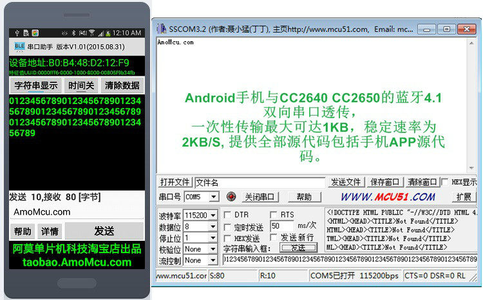Click the SSCOM string input field

pyautogui.click(x=350, y=260)
